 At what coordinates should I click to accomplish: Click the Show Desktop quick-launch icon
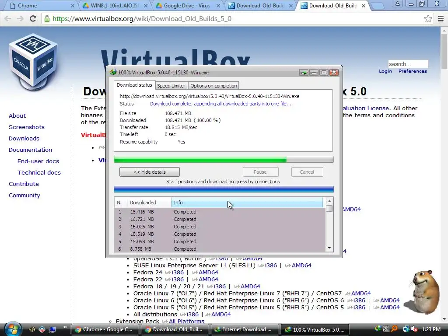pyautogui.click(x=52, y=329)
